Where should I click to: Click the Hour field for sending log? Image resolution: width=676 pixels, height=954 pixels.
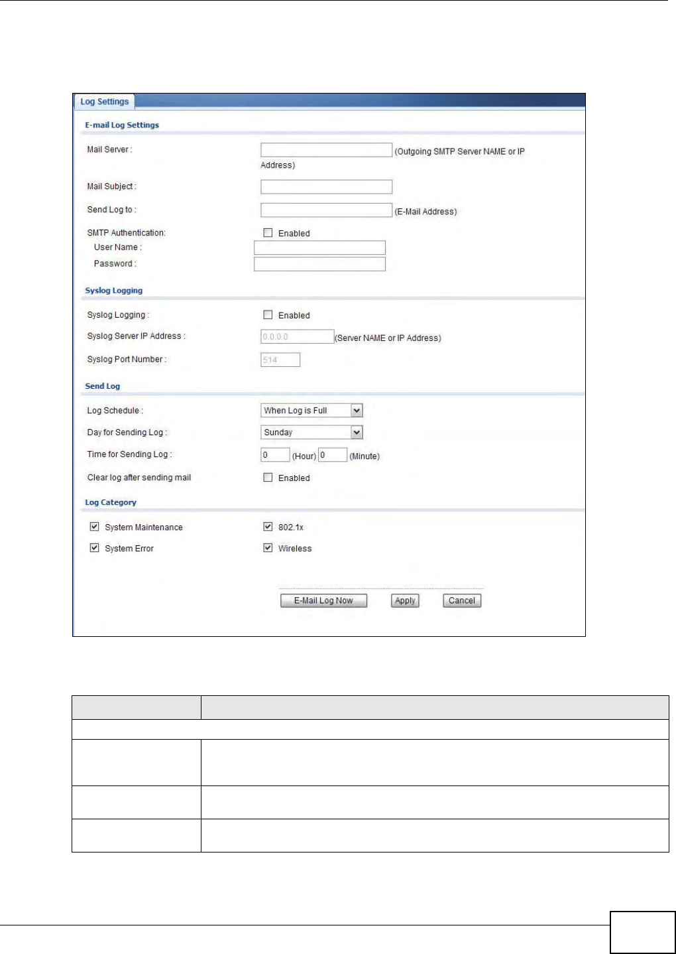pos(275,455)
